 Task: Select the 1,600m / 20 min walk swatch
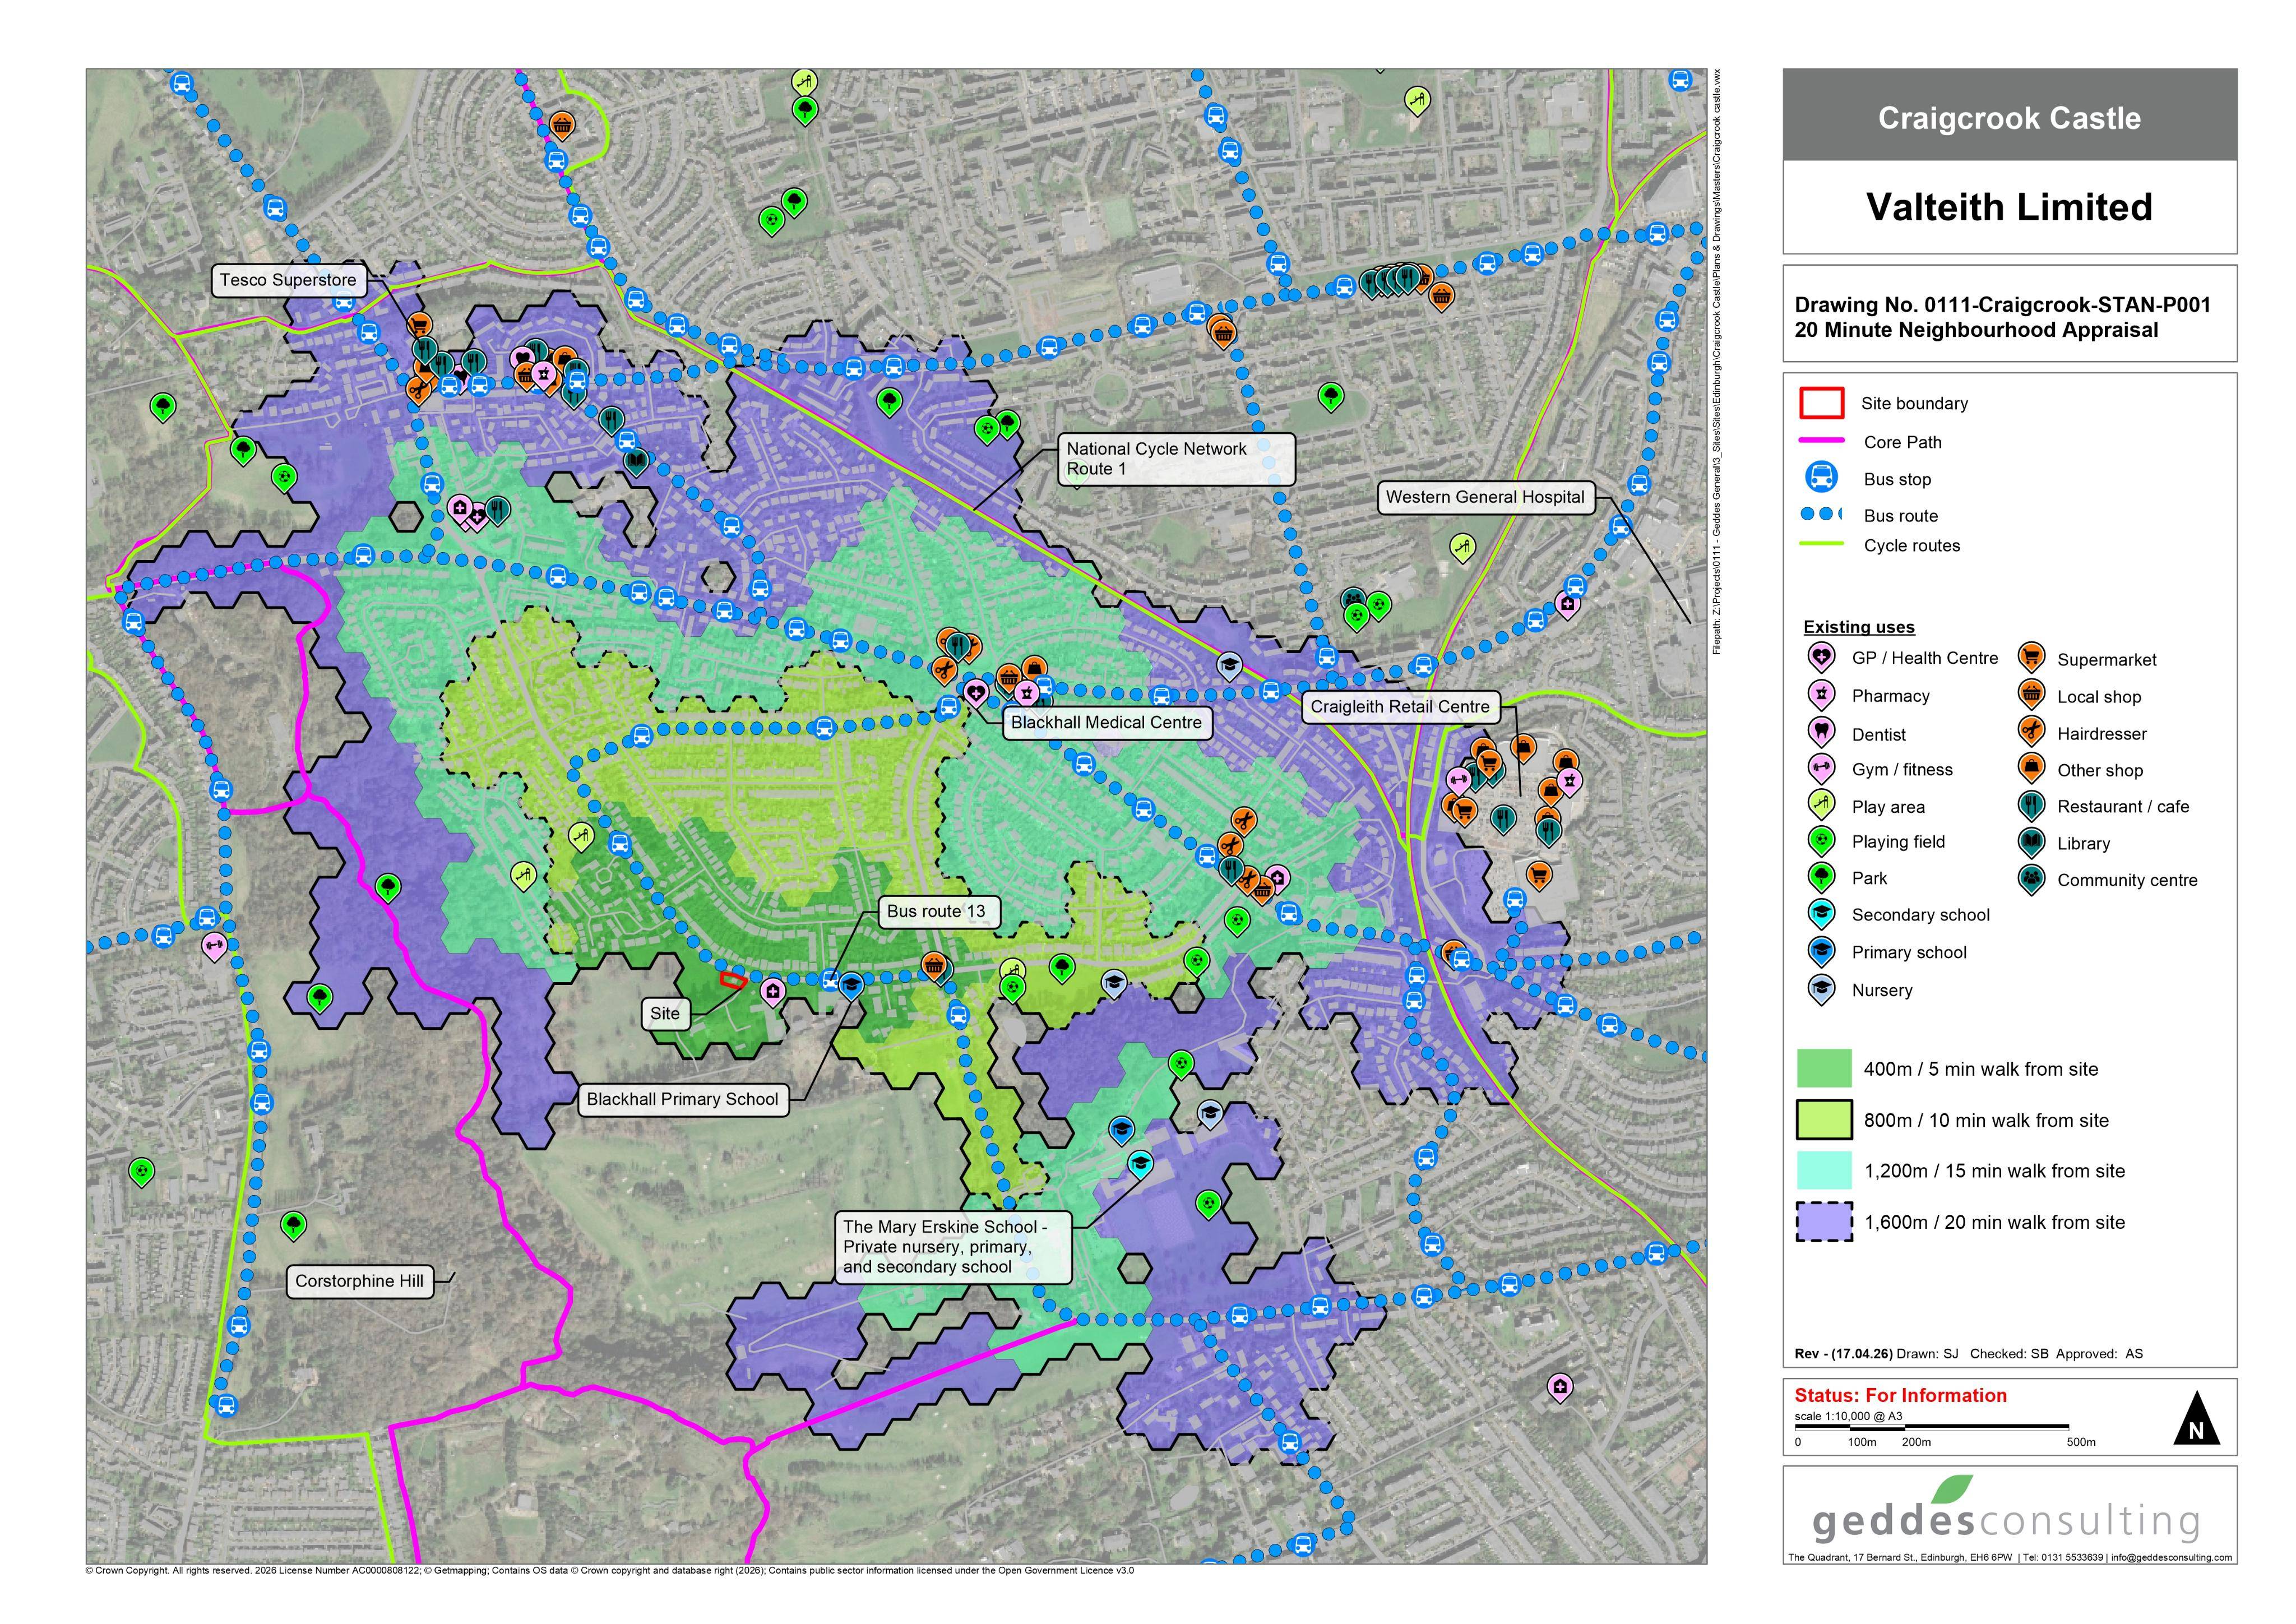tap(1824, 1221)
